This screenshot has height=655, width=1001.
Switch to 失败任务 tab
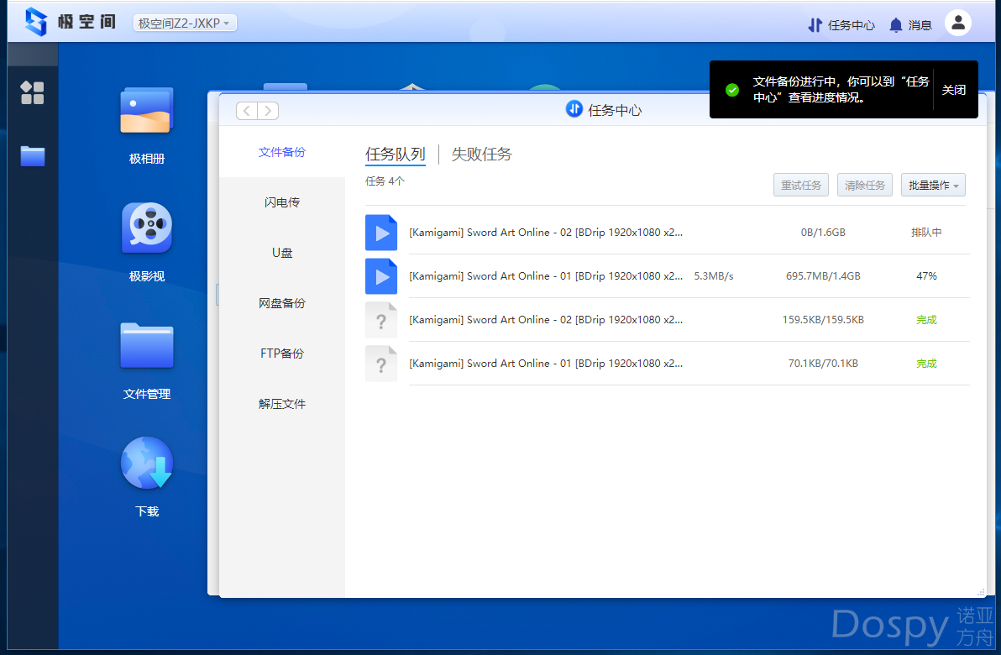[x=481, y=154]
